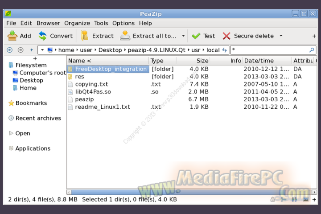Viewport: 321px width, 214px height.
Task: Select Home in the sidebar tree
Action: pyautogui.click(x=25, y=88)
